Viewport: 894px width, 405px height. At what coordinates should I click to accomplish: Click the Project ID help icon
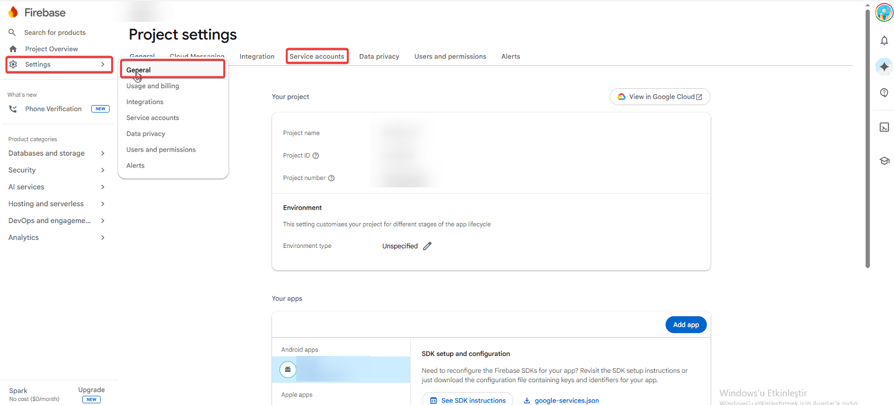316,156
